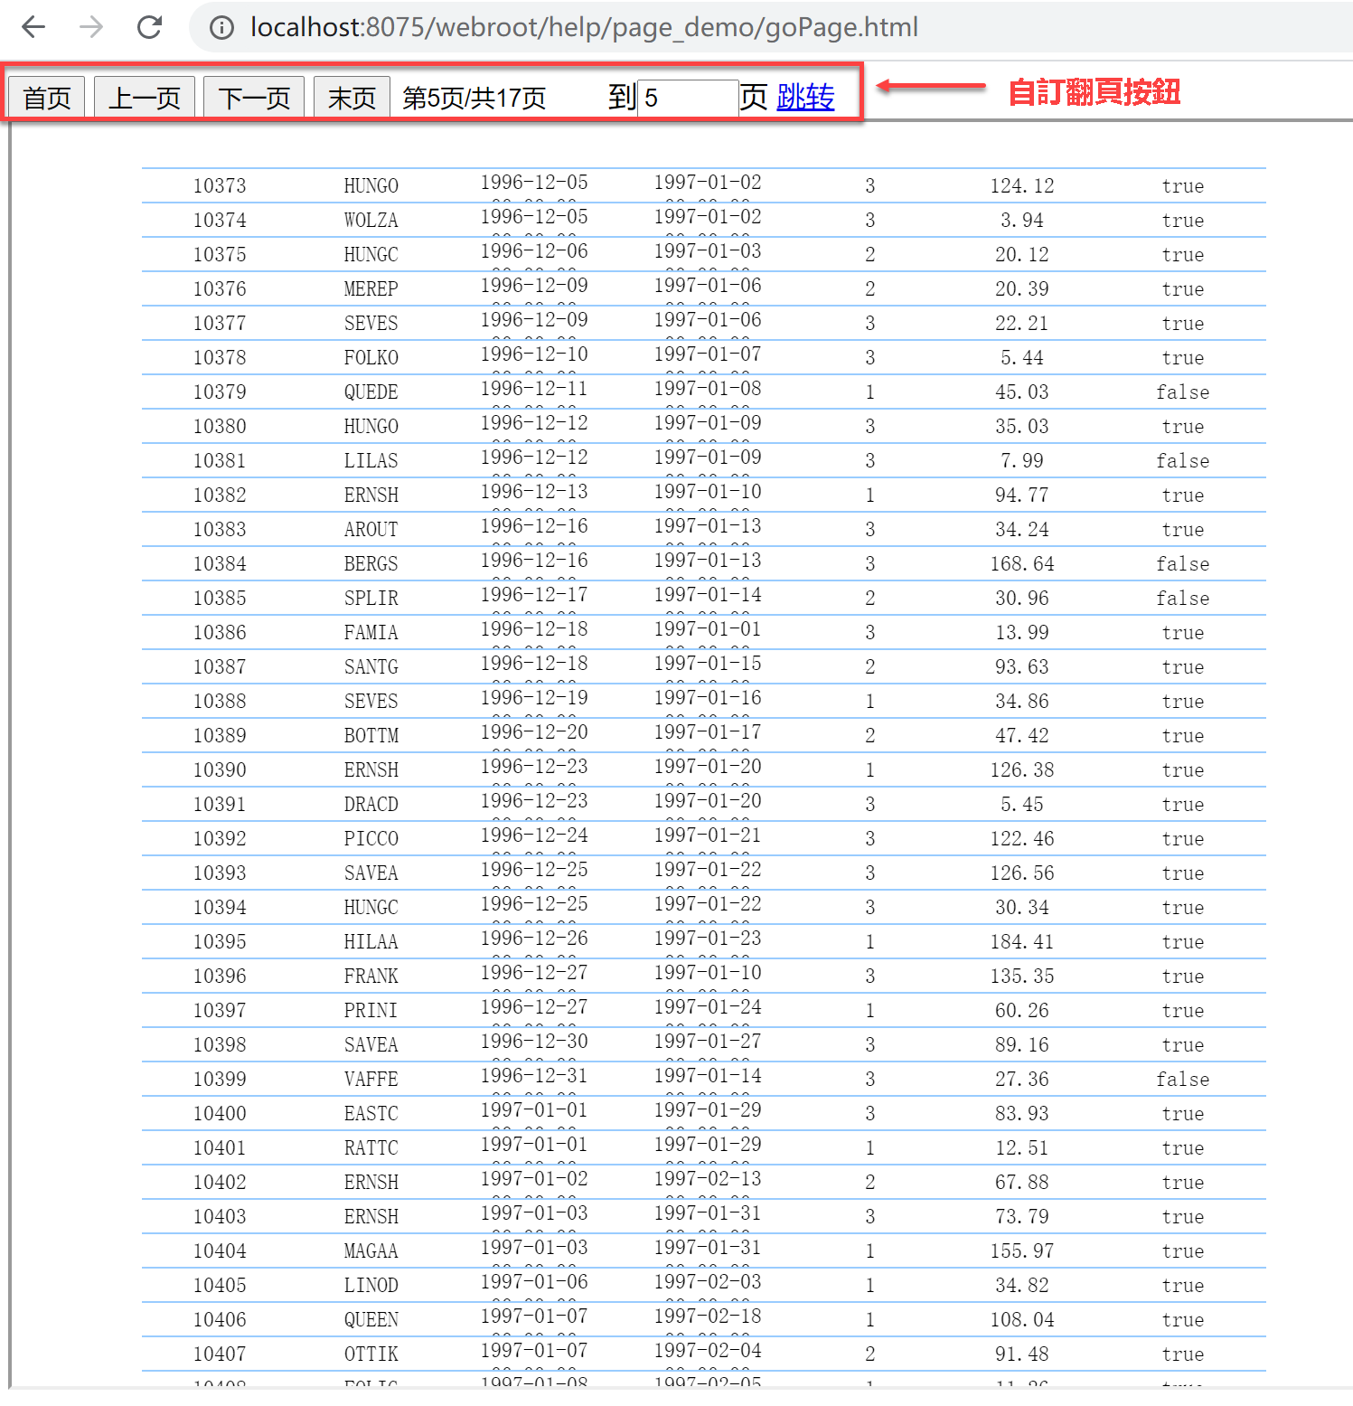Click customer cell LINOD

371,1286
